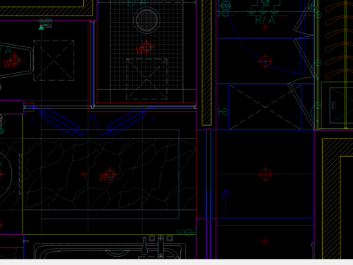Select the red asterisk at bottom right room

tap(265, 241)
